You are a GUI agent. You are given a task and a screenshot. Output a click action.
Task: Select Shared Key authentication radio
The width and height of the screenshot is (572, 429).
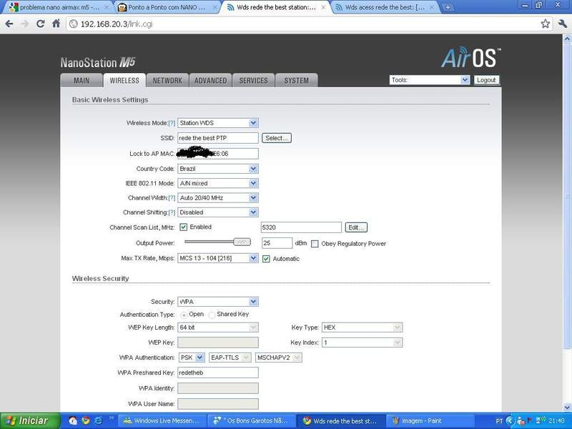212,315
